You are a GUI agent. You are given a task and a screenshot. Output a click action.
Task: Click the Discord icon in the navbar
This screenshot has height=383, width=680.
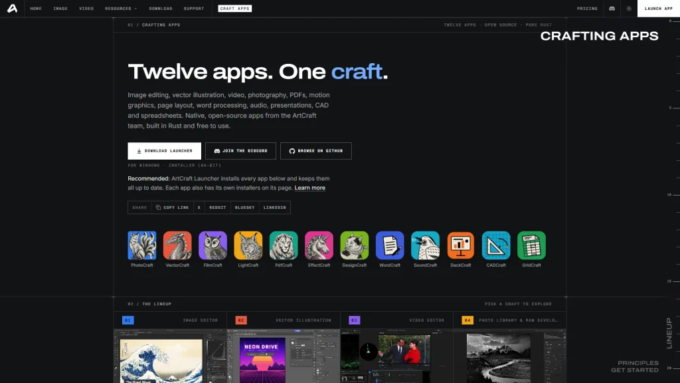pyautogui.click(x=612, y=8)
